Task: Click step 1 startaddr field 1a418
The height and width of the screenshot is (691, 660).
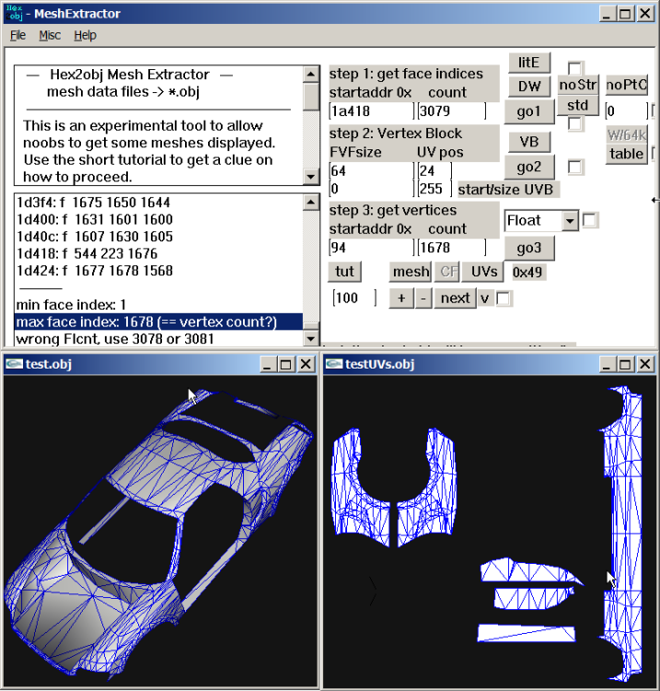Action: [371, 111]
